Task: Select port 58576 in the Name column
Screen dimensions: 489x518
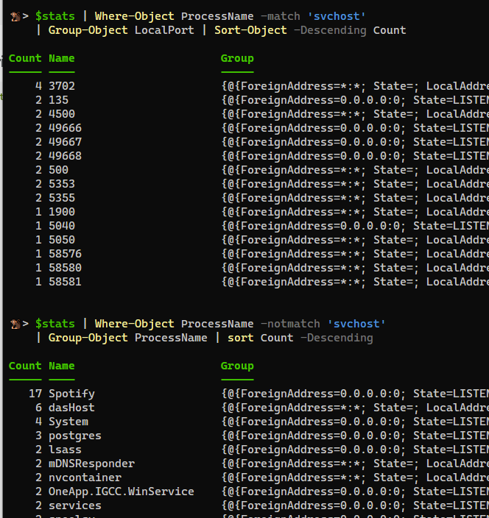Action: pyautogui.click(x=65, y=254)
